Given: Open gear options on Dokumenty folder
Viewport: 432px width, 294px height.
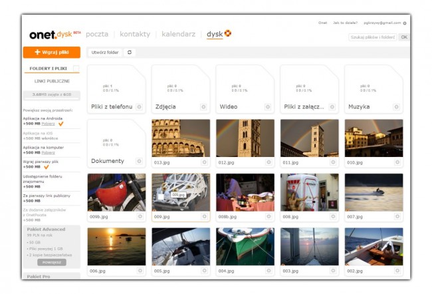Looking at the screenshot, I should (140, 161).
